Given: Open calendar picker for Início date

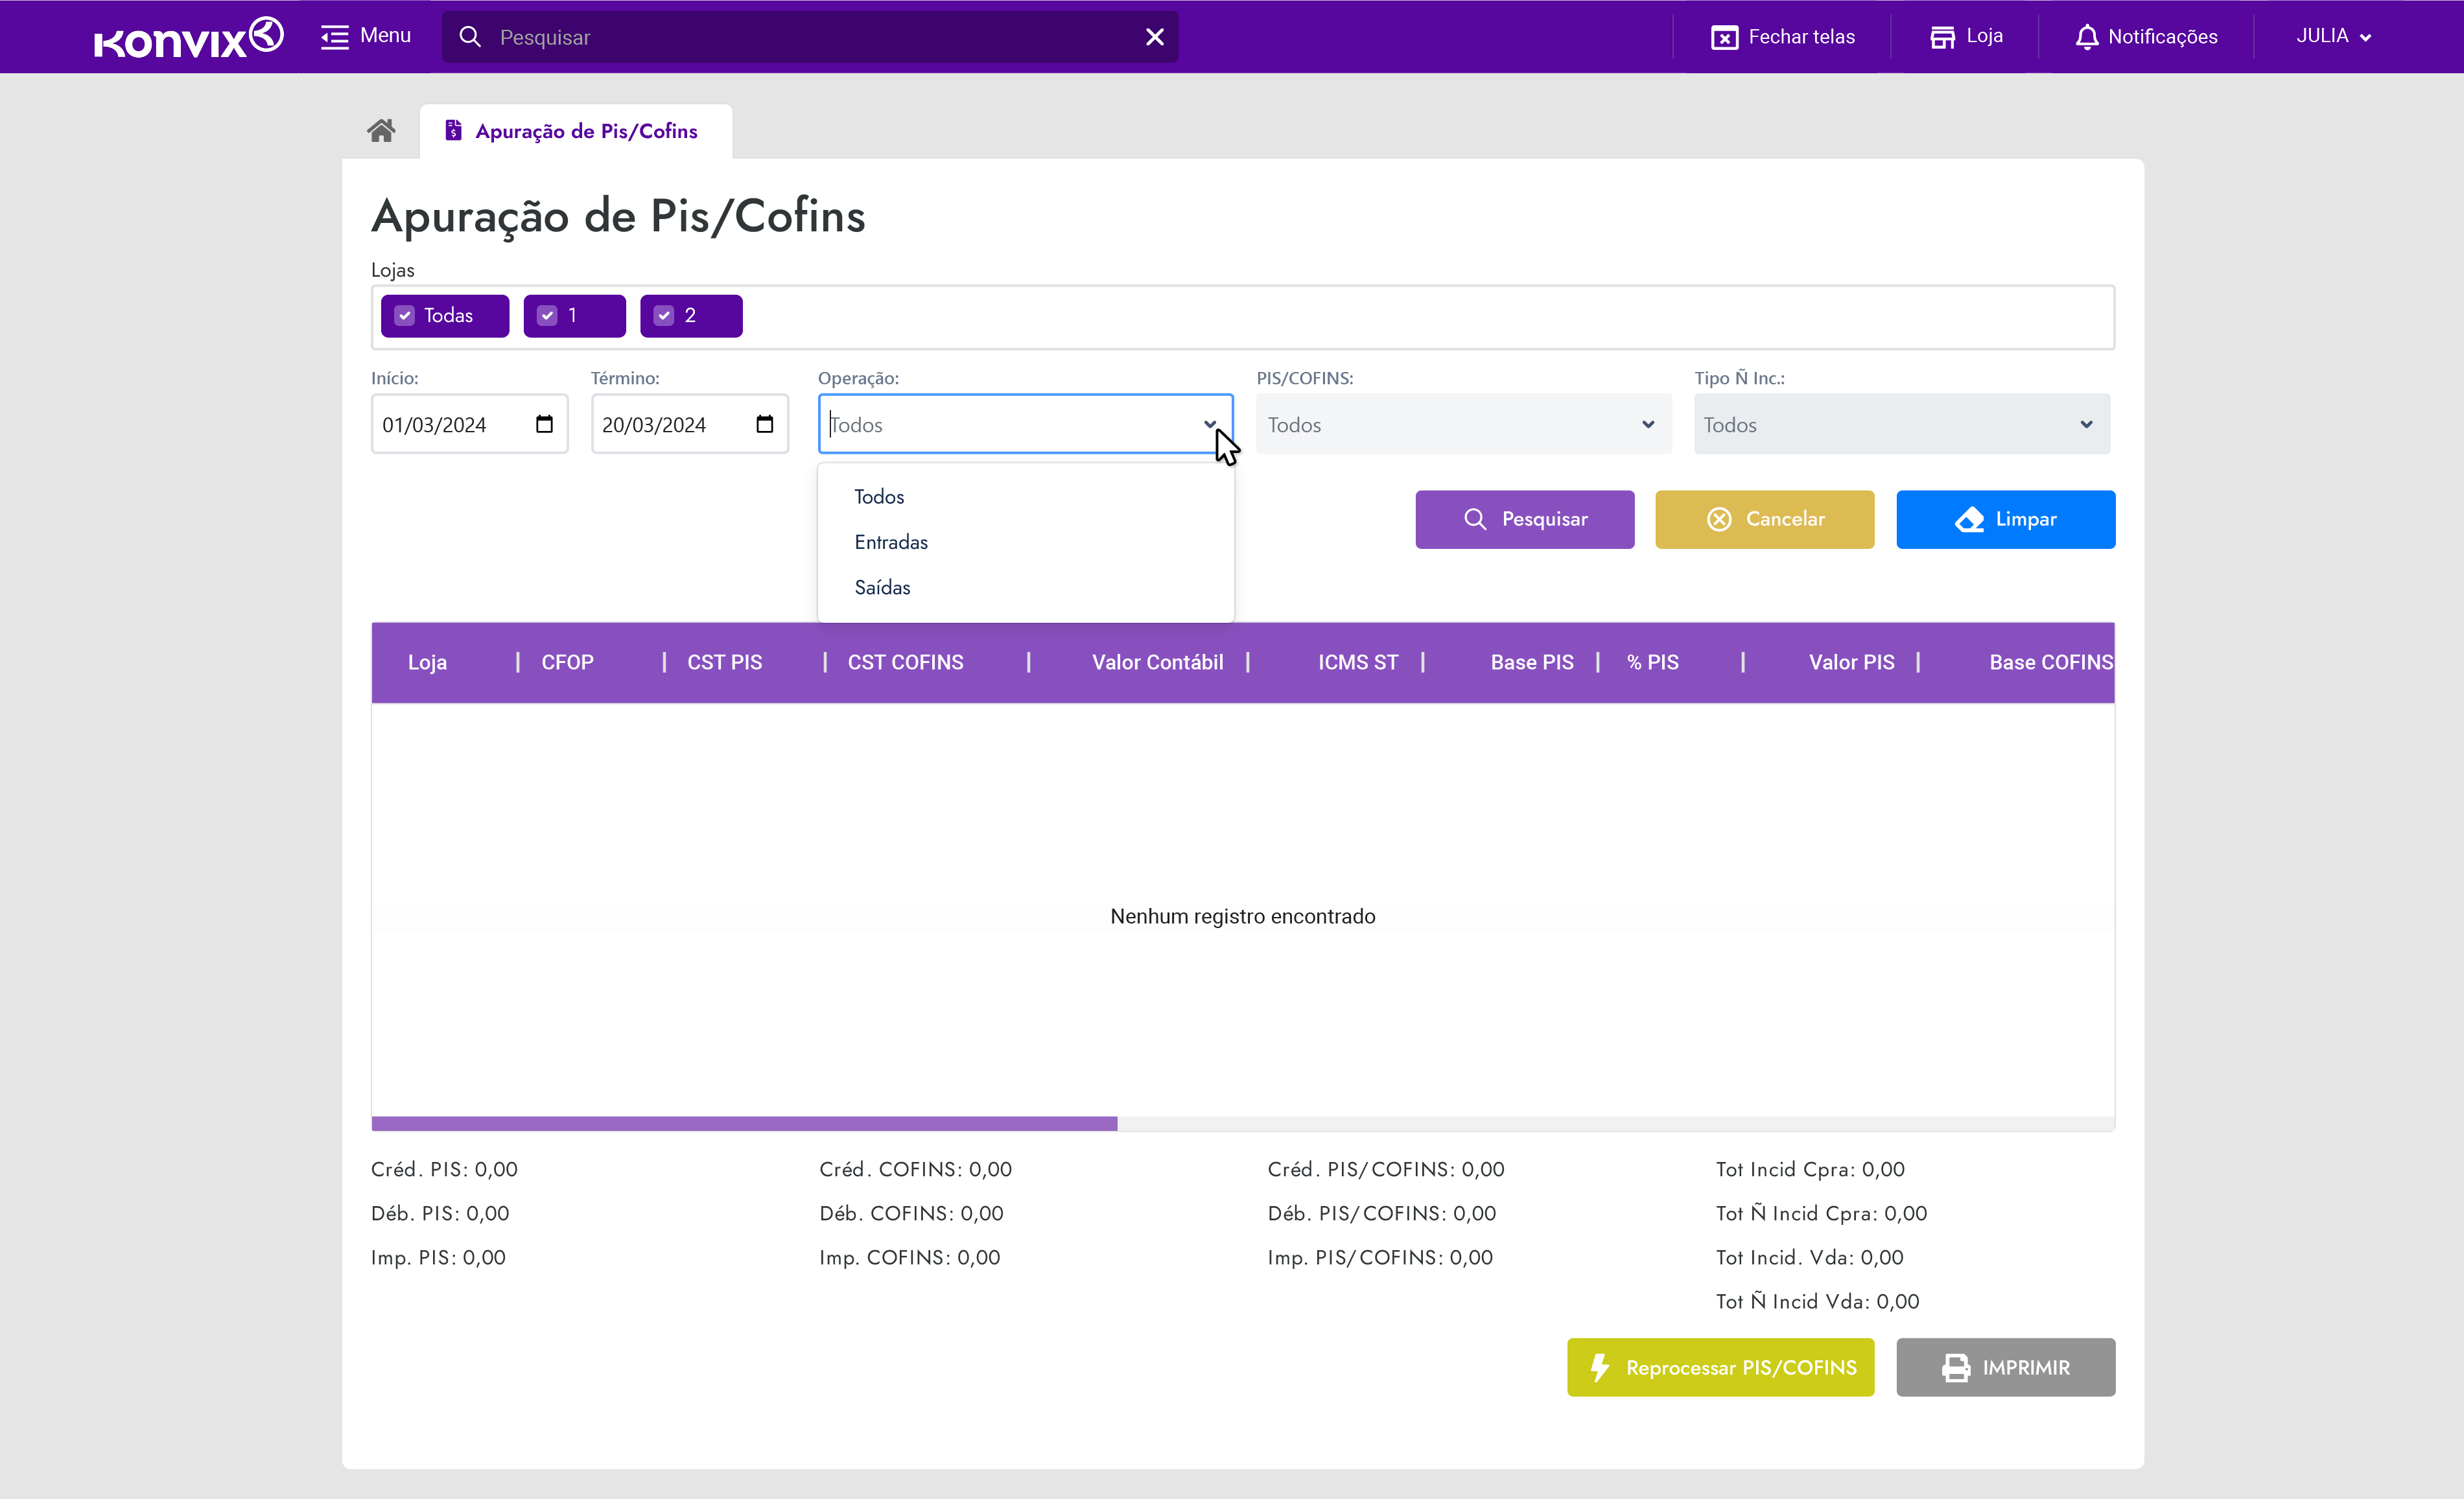Looking at the screenshot, I should pyautogui.click(x=544, y=424).
